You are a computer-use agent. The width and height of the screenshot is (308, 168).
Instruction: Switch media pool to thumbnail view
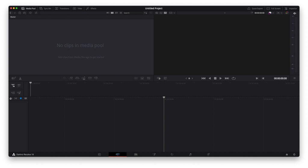[112, 13]
